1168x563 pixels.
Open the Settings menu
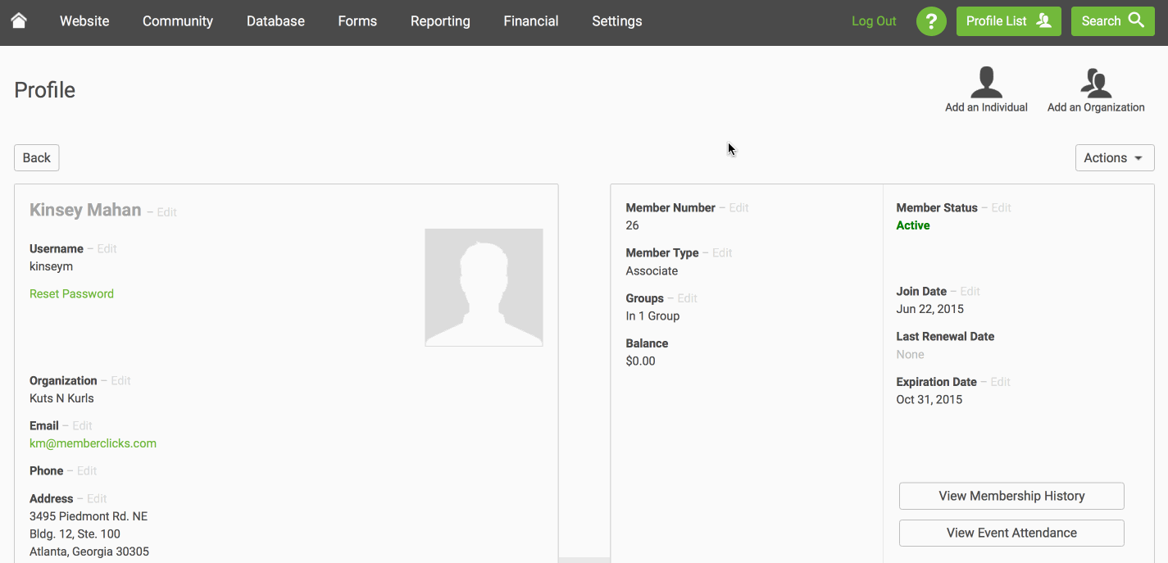click(617, 21)
